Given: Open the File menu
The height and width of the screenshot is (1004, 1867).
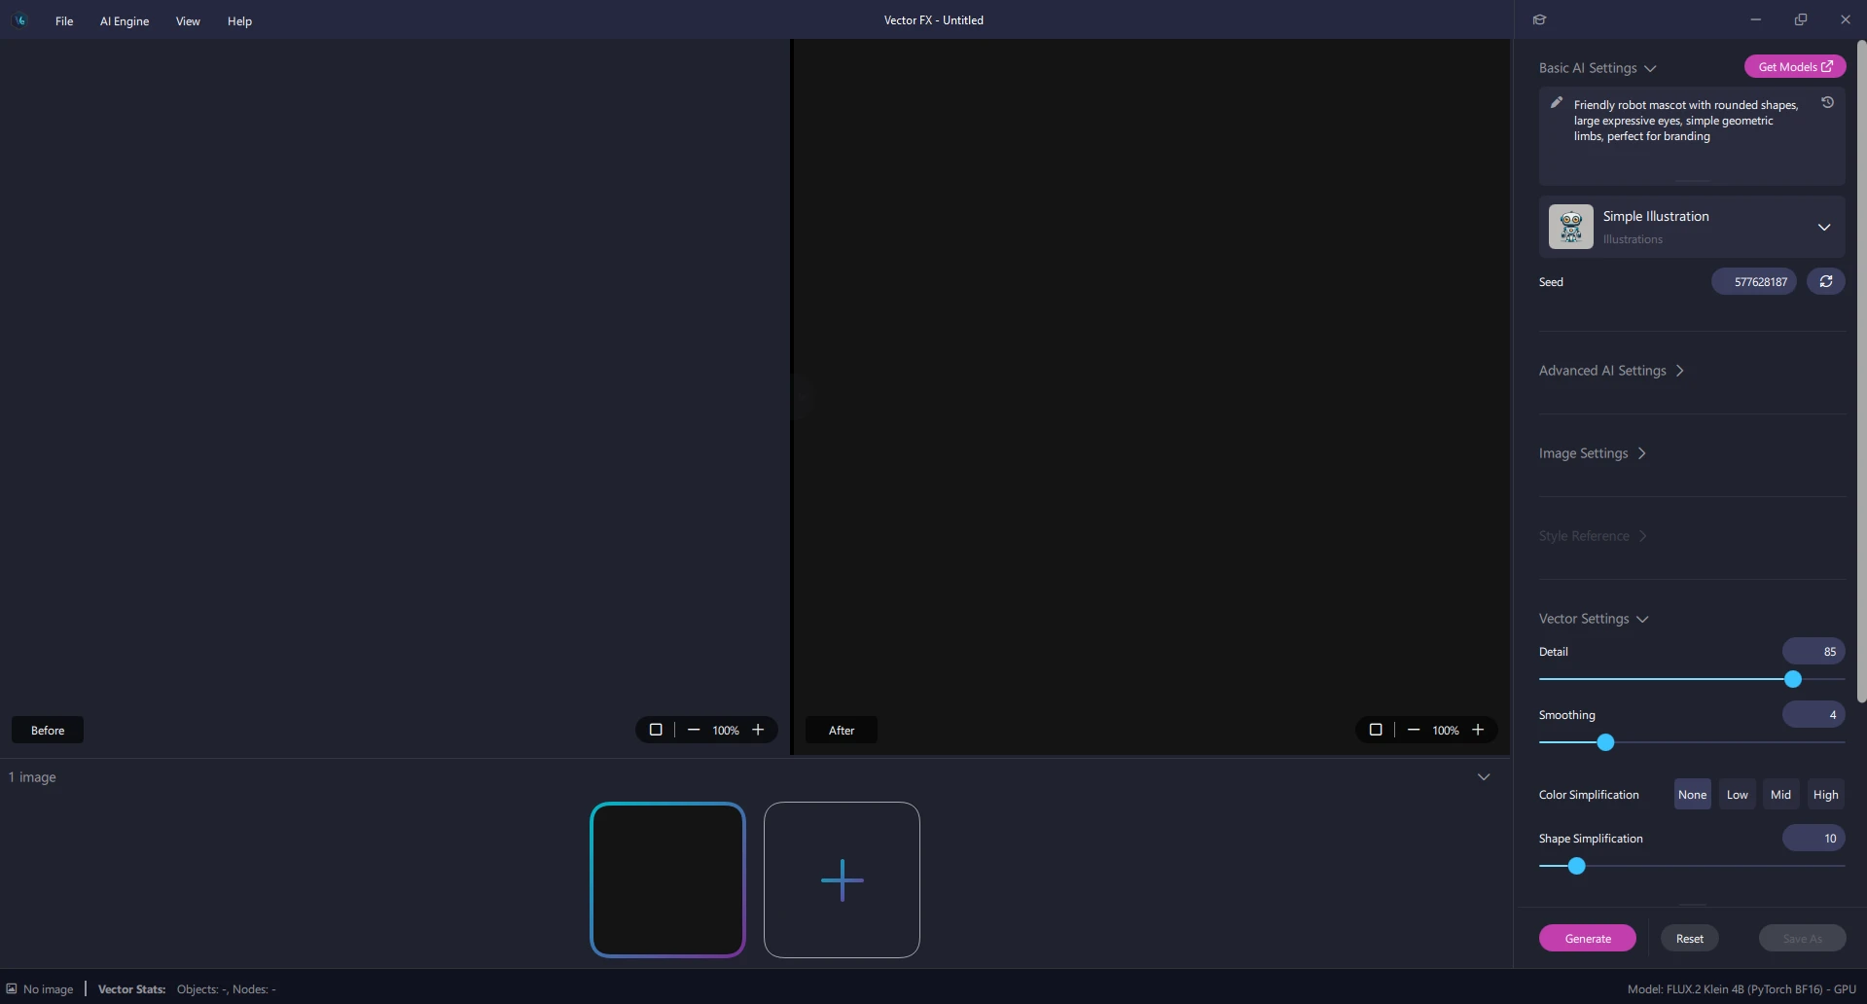Looking at the screenshot, I should [64, 20].
